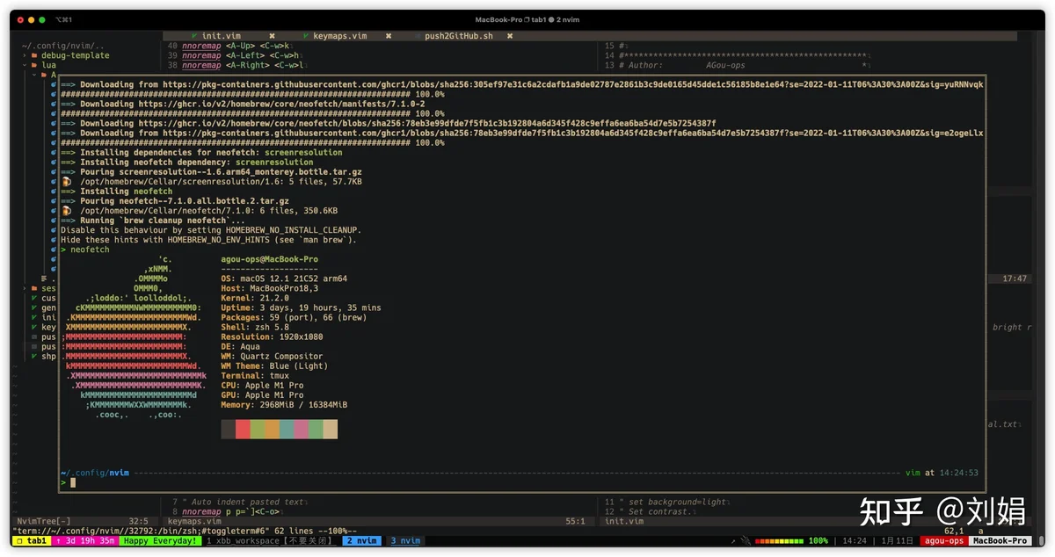Image resolution: width=1055 pixels, height=557 pixels.
Task: Click the init.vim statusline name at right
Action: coord(623,521)
